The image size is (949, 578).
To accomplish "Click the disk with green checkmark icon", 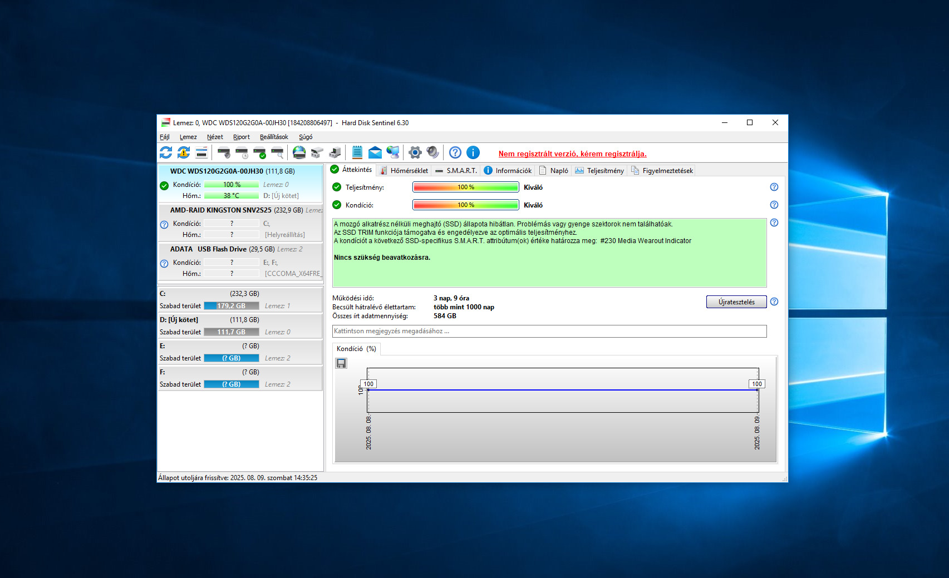I will point(259,152).
